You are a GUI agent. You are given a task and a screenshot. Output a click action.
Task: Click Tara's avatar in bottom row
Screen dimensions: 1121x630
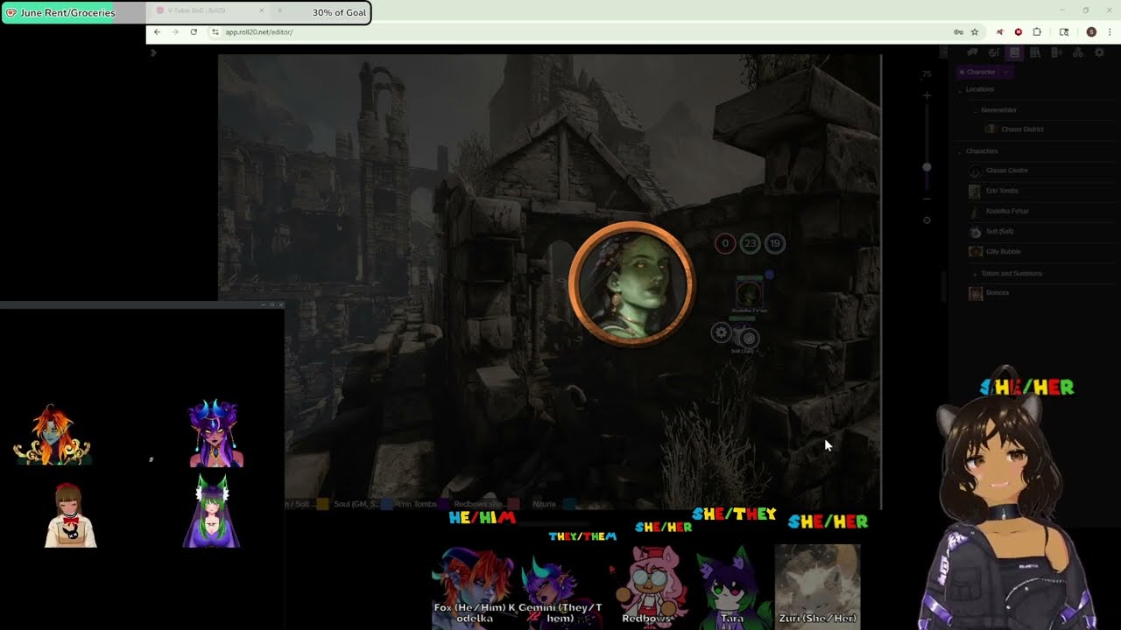(732, 585)
